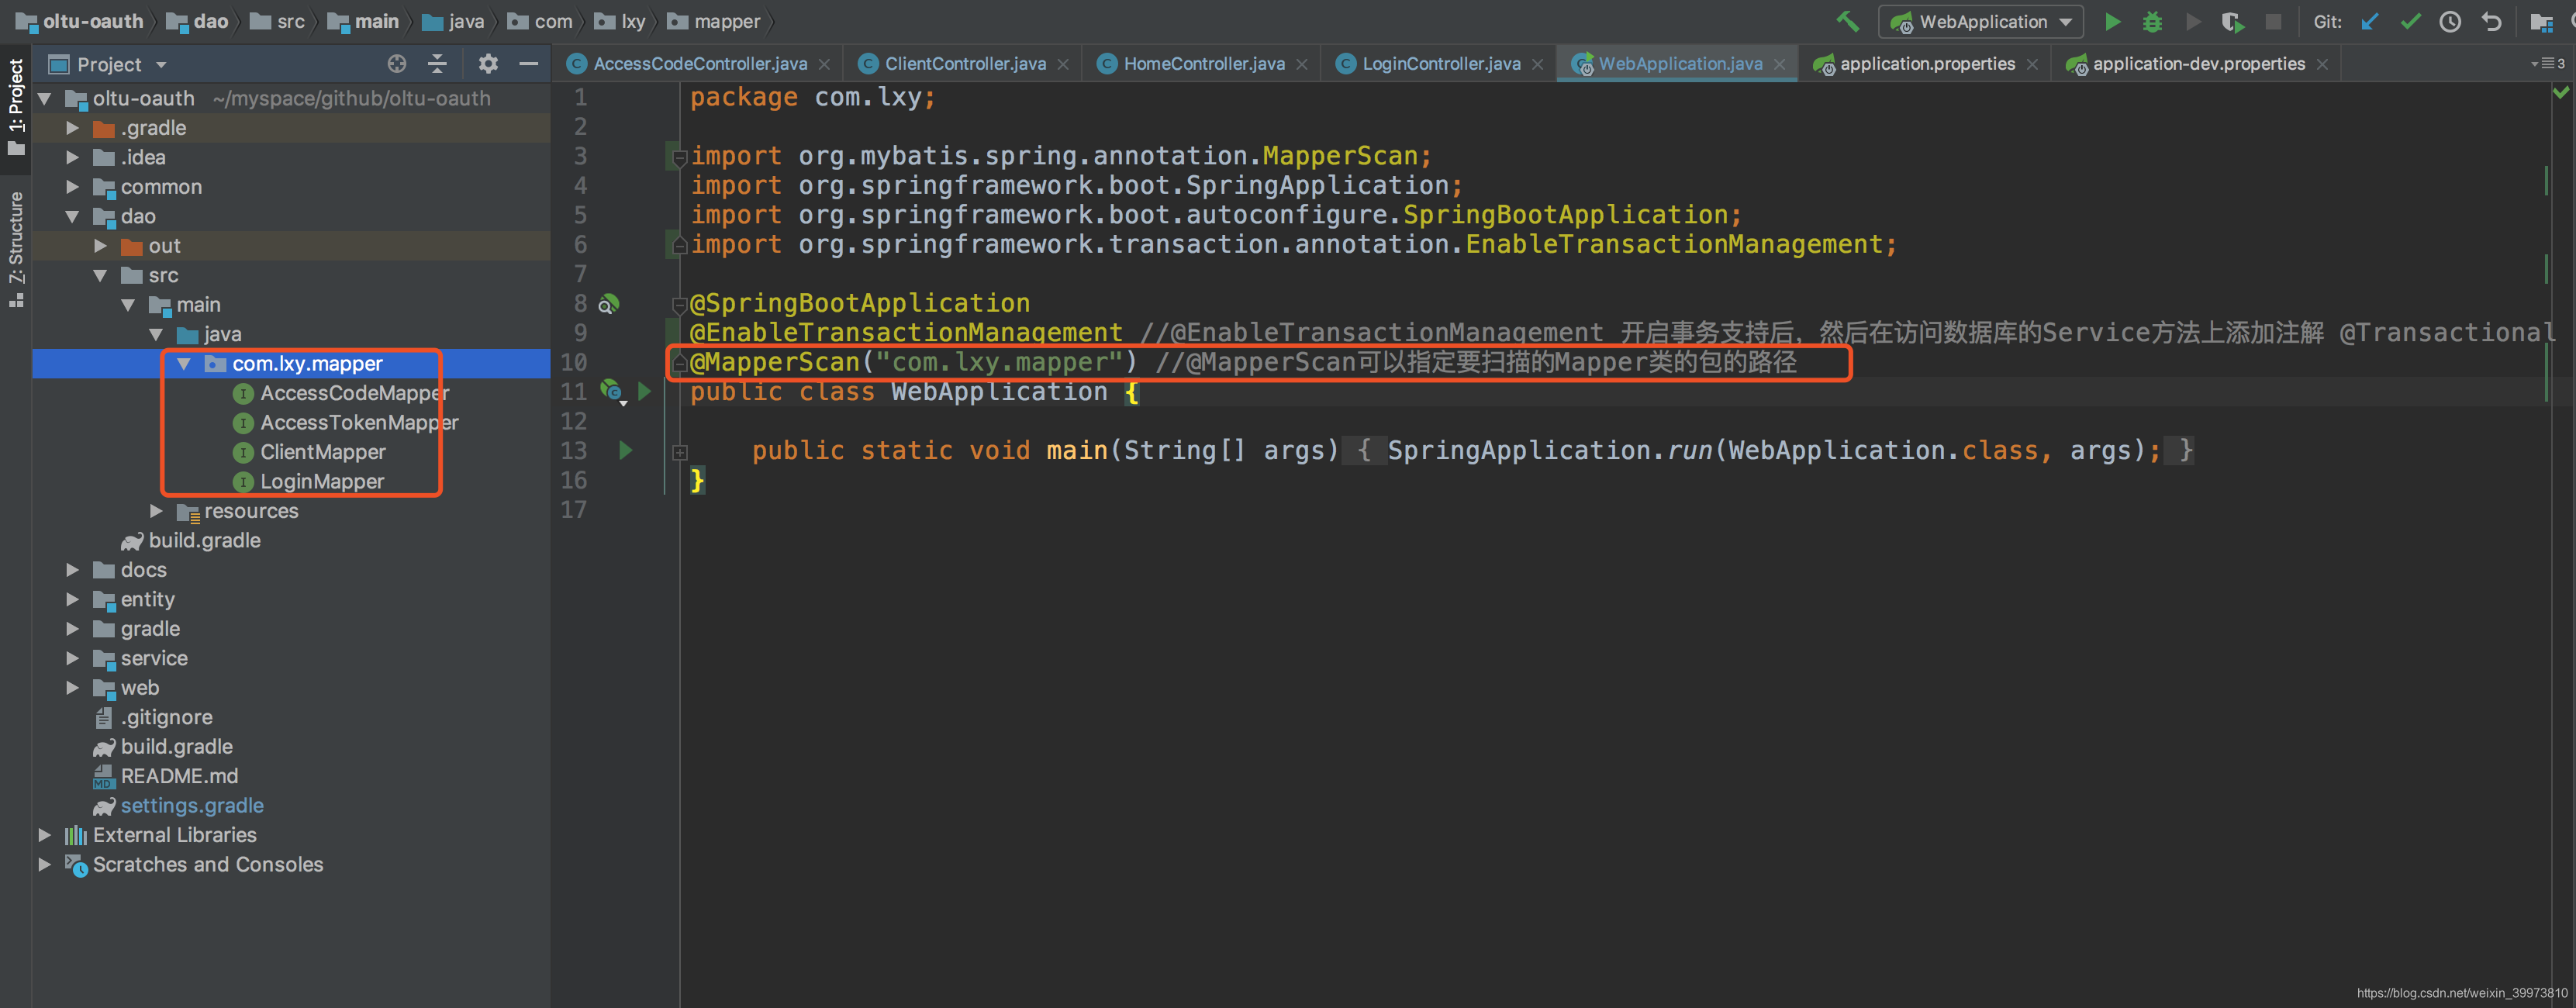Show Git history with the clock icon
The width and height of the screenshot is (2576, 1008).
click(2450, 22)
